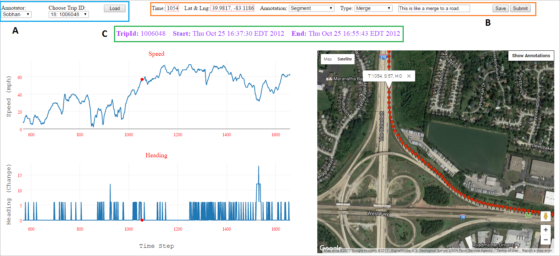560x256 pixels.
Task: Click the Submit button
Action: click(x=520, y=8)
